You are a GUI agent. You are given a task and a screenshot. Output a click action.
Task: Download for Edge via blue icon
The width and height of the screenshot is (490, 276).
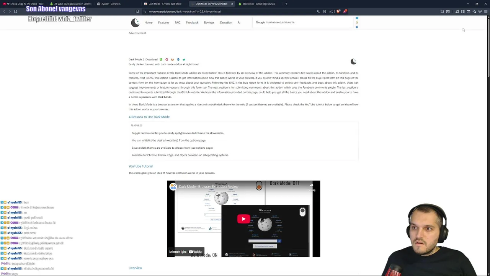(178, 59)
